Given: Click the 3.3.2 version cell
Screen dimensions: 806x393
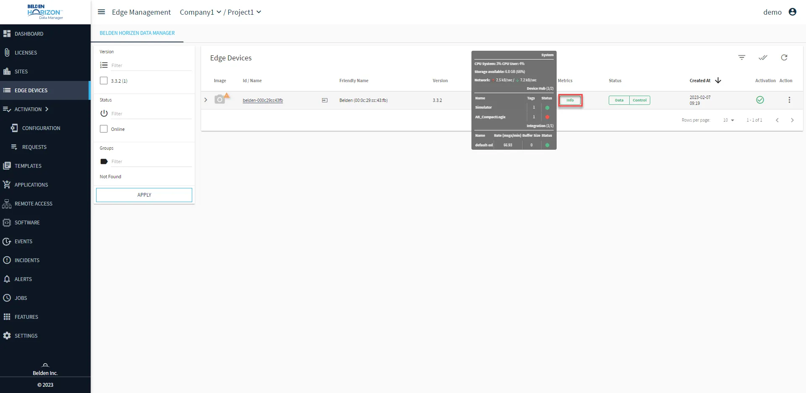Looking at the screenshot, I should click(437, 100).
